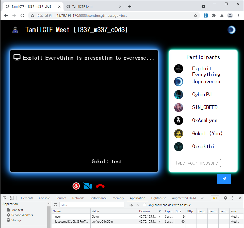244x228 pixels.
Task: Open the tab search dropdown arrow
Action: (x=203, y=7)
